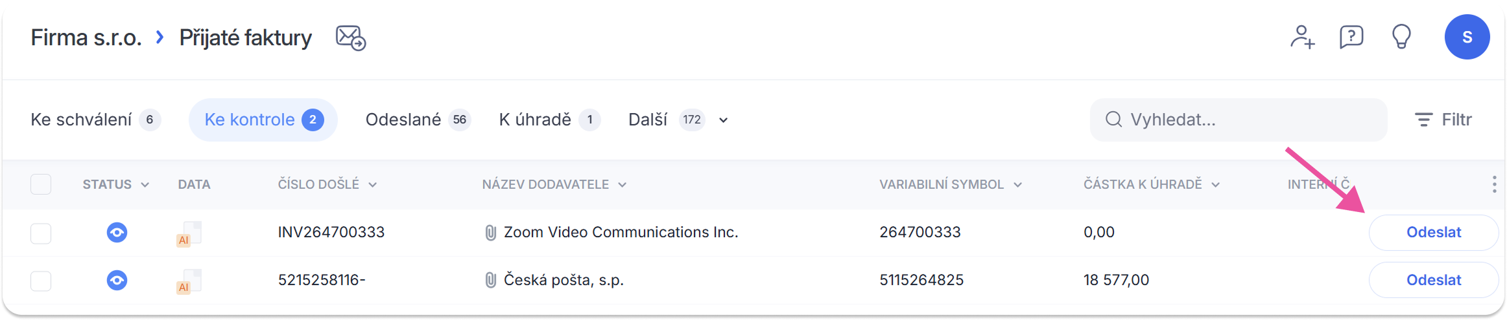Open the add user icon
The width and height of the screenshot is (1507, 320).
[x=1302, y=37]
